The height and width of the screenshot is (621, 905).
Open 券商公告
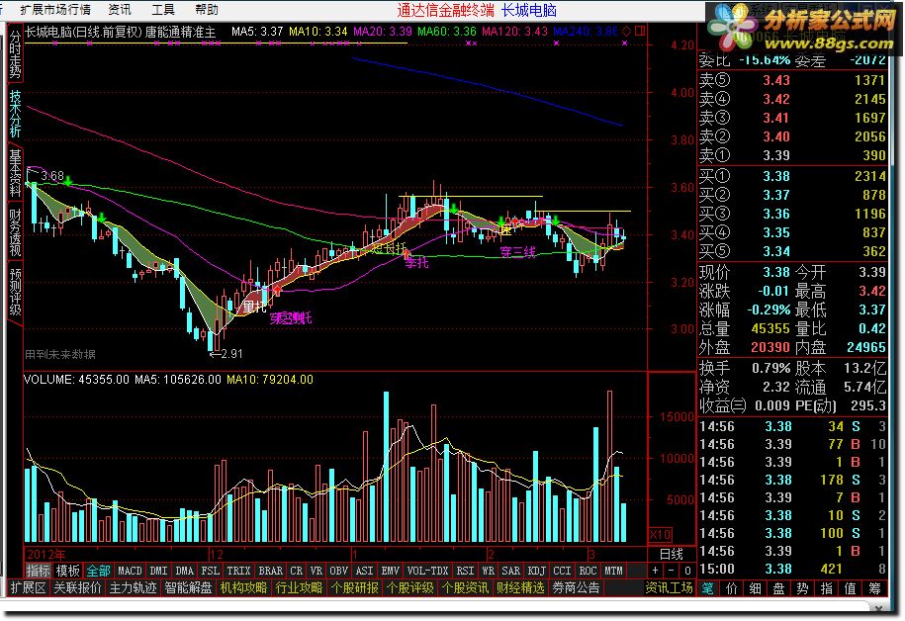pyautogui.click(x=576, y=588)
